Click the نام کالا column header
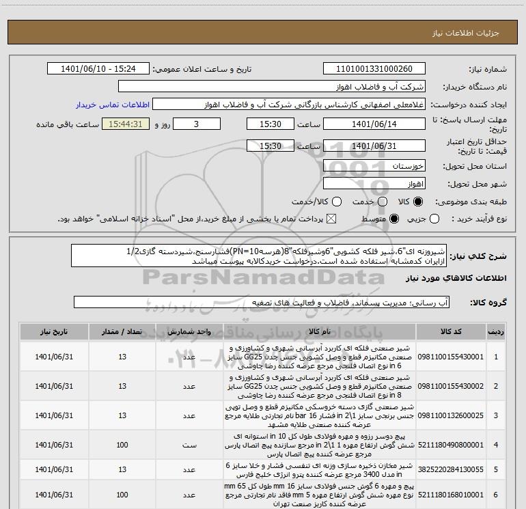 (x=320, y=331)
